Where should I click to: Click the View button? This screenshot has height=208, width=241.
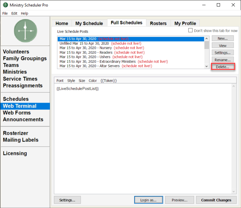coord(223,46)
